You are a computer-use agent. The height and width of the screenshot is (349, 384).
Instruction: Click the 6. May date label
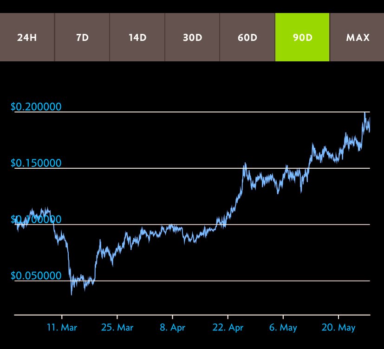point(283,328)
